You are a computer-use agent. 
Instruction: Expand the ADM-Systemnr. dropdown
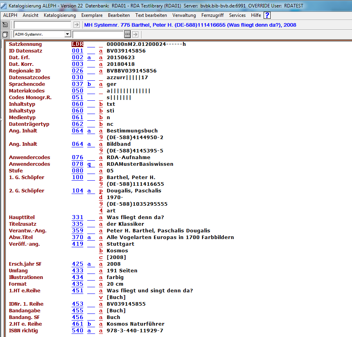[67, 34]
